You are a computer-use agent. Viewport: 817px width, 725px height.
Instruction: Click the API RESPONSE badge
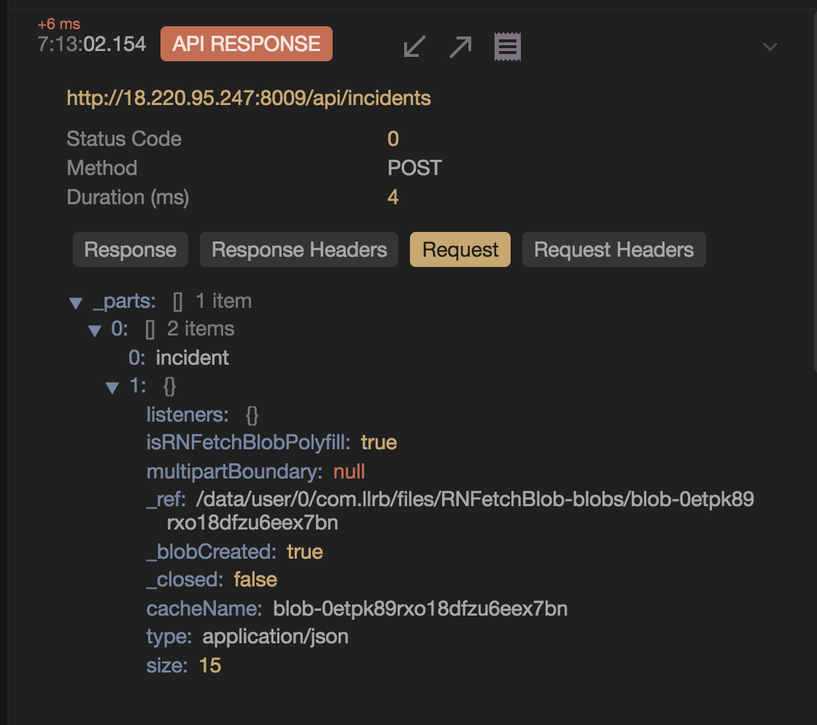pos(247,44)
